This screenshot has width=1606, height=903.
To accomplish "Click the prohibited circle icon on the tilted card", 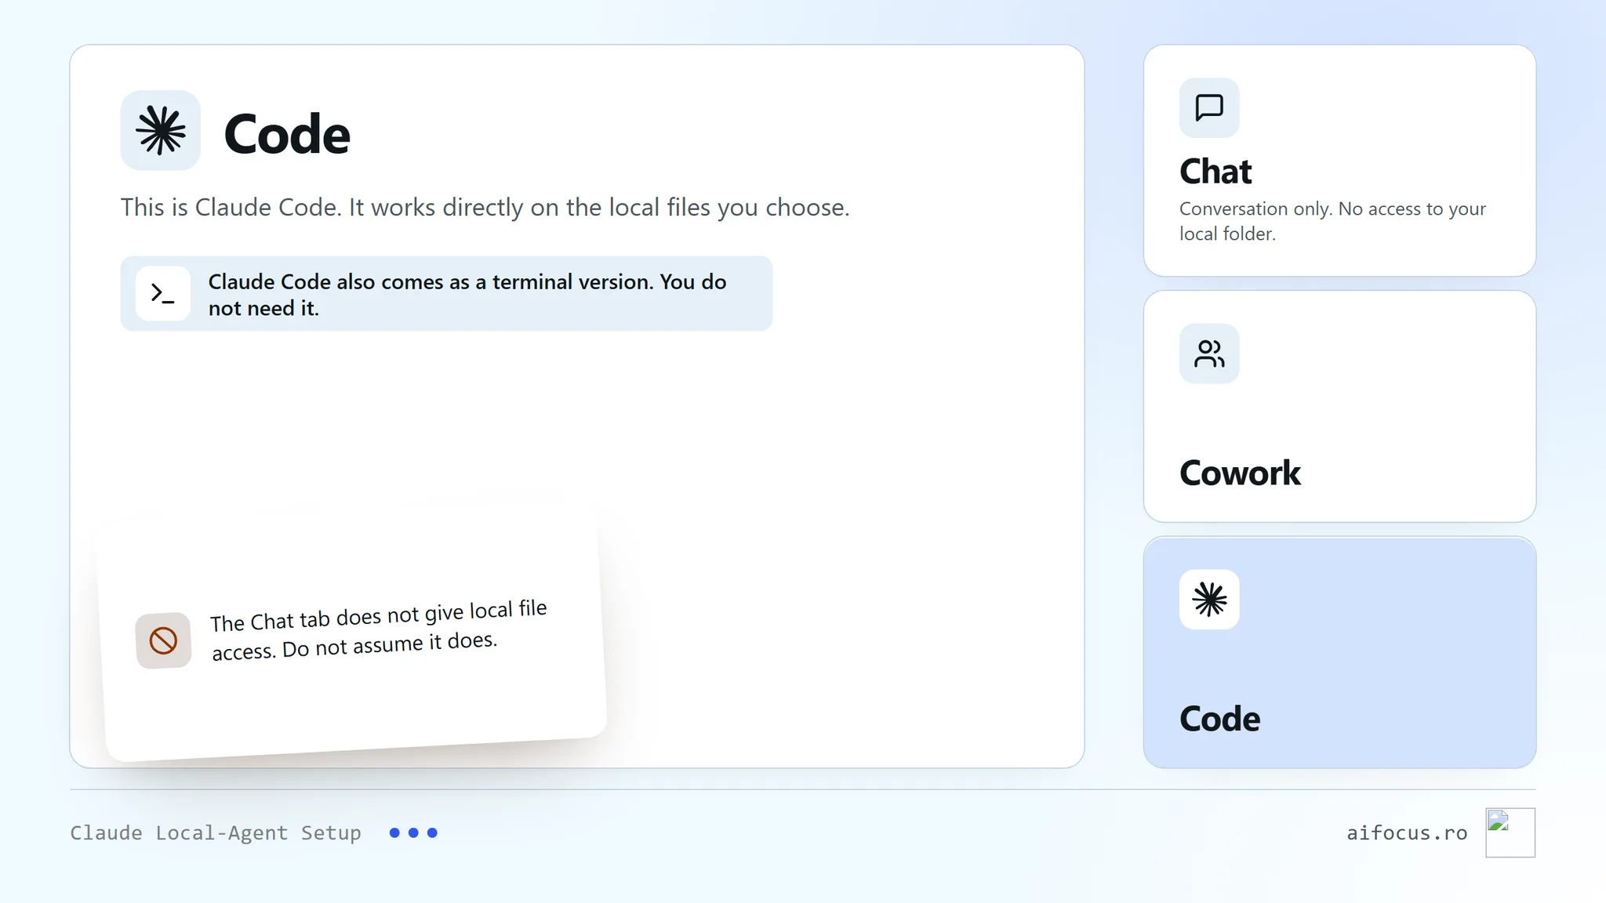I will [x=163, y=640].
